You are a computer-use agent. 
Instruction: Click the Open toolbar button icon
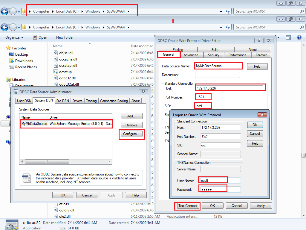(35, 37)
